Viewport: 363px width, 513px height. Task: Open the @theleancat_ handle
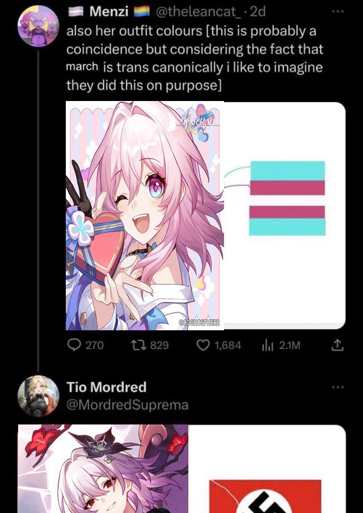tap(196, 12)
